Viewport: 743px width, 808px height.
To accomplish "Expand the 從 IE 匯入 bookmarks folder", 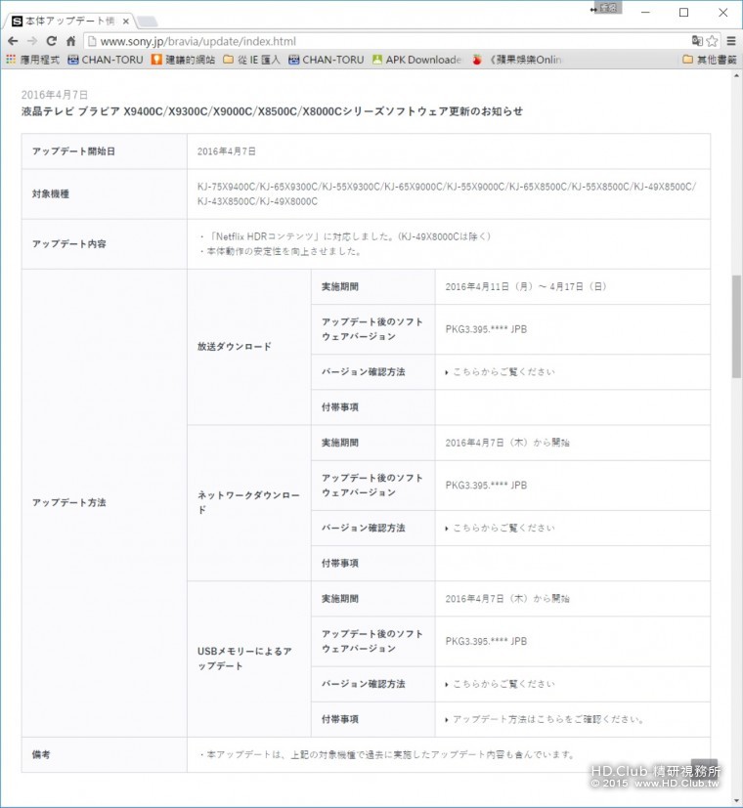I will click(x=251, y=60).
